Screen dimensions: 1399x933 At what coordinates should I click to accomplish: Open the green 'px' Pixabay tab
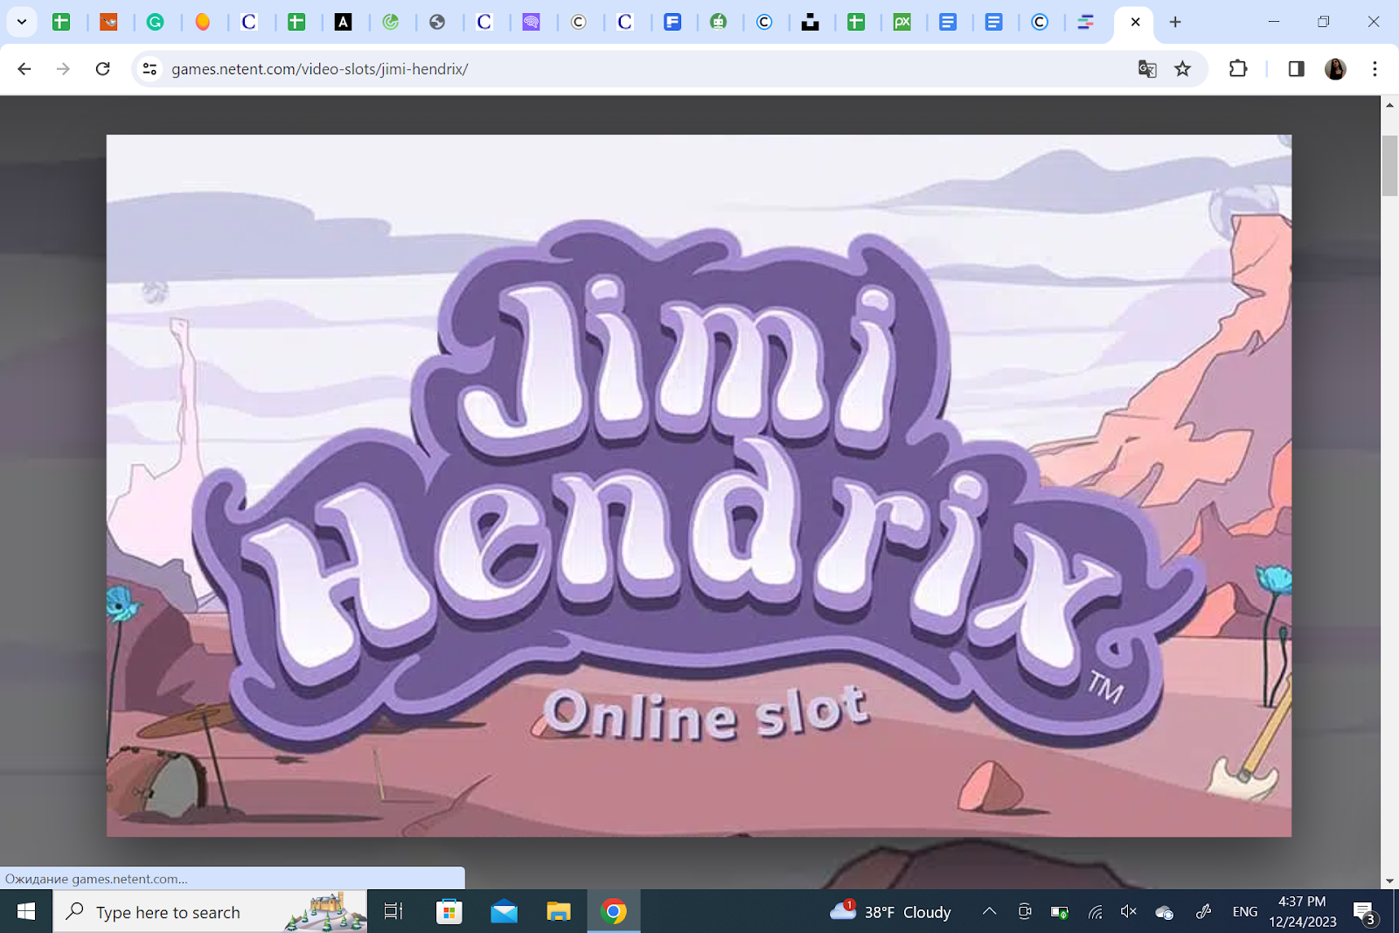coord(902,22)
